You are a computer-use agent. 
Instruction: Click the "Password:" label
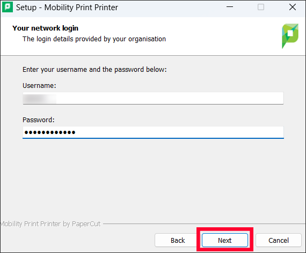point(39,120)
